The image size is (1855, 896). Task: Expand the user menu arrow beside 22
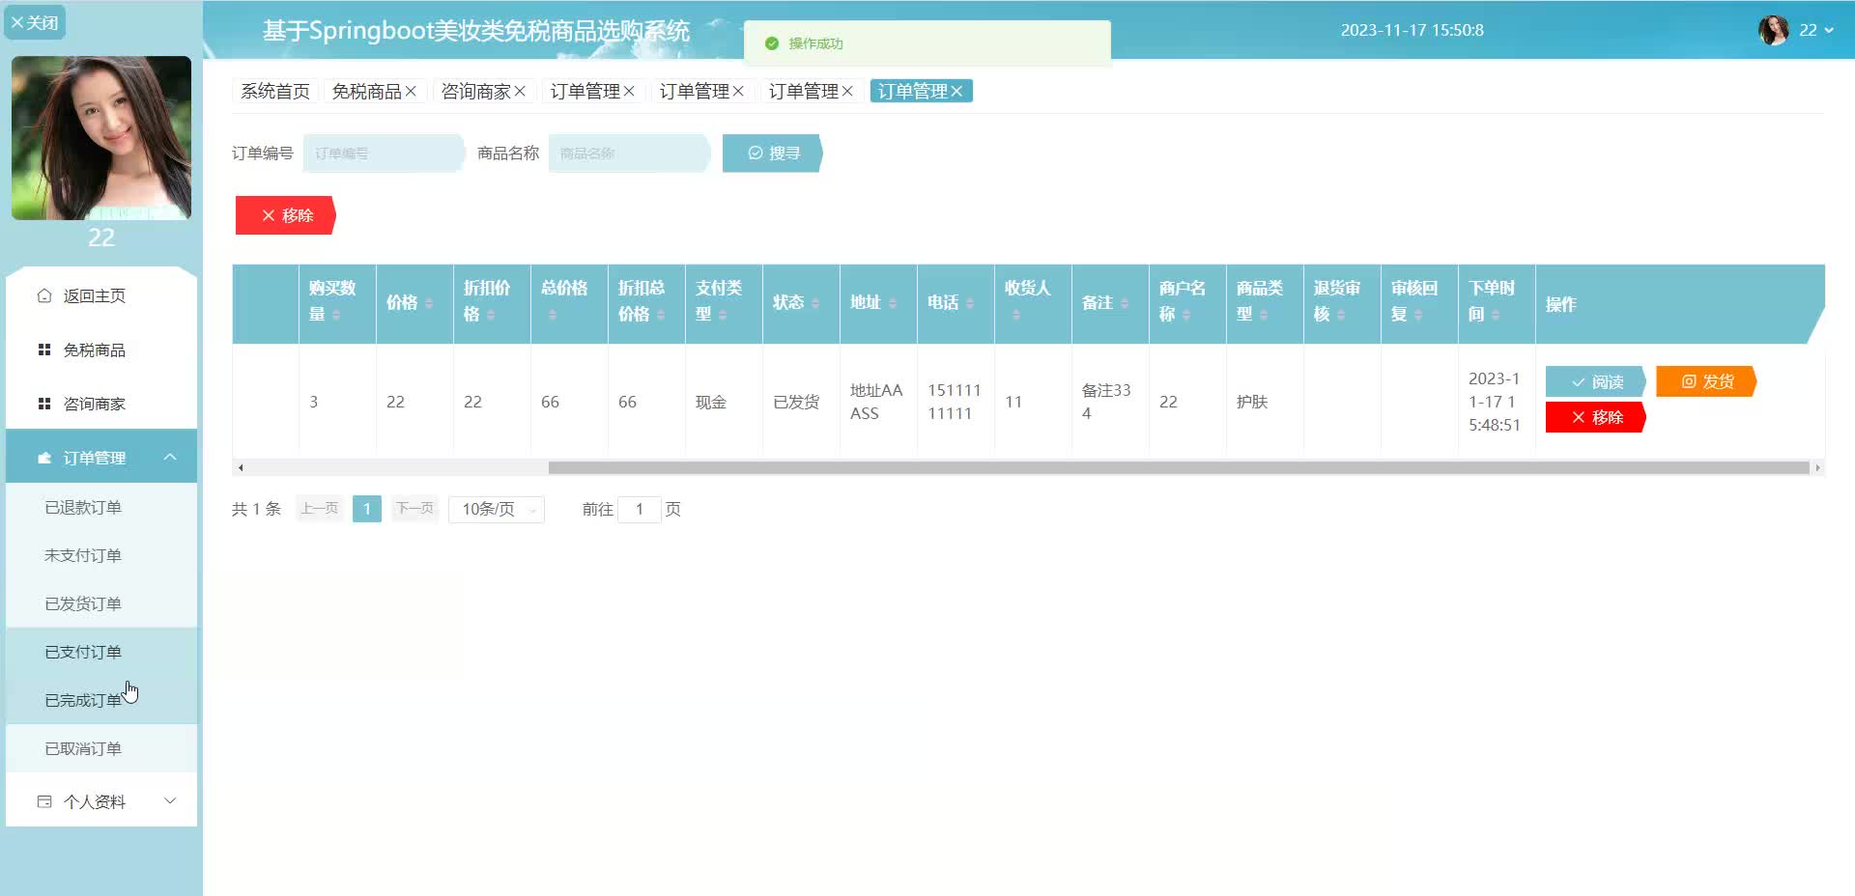(1829, 30)
